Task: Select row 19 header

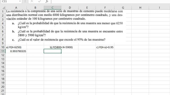Action: tap(3, 83)
